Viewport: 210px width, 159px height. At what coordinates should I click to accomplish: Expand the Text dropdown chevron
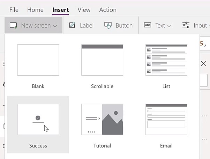click(x=169, y=26)
